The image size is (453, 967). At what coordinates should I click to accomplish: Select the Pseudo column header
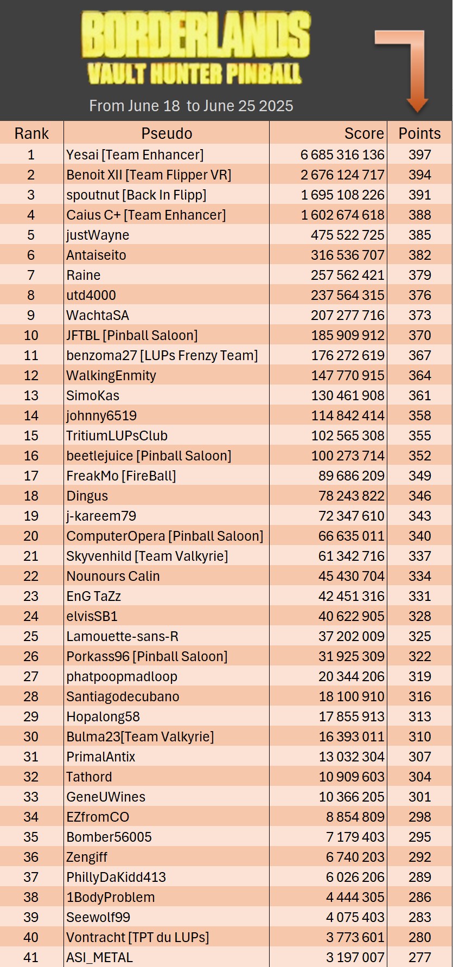tap(167, 133)
